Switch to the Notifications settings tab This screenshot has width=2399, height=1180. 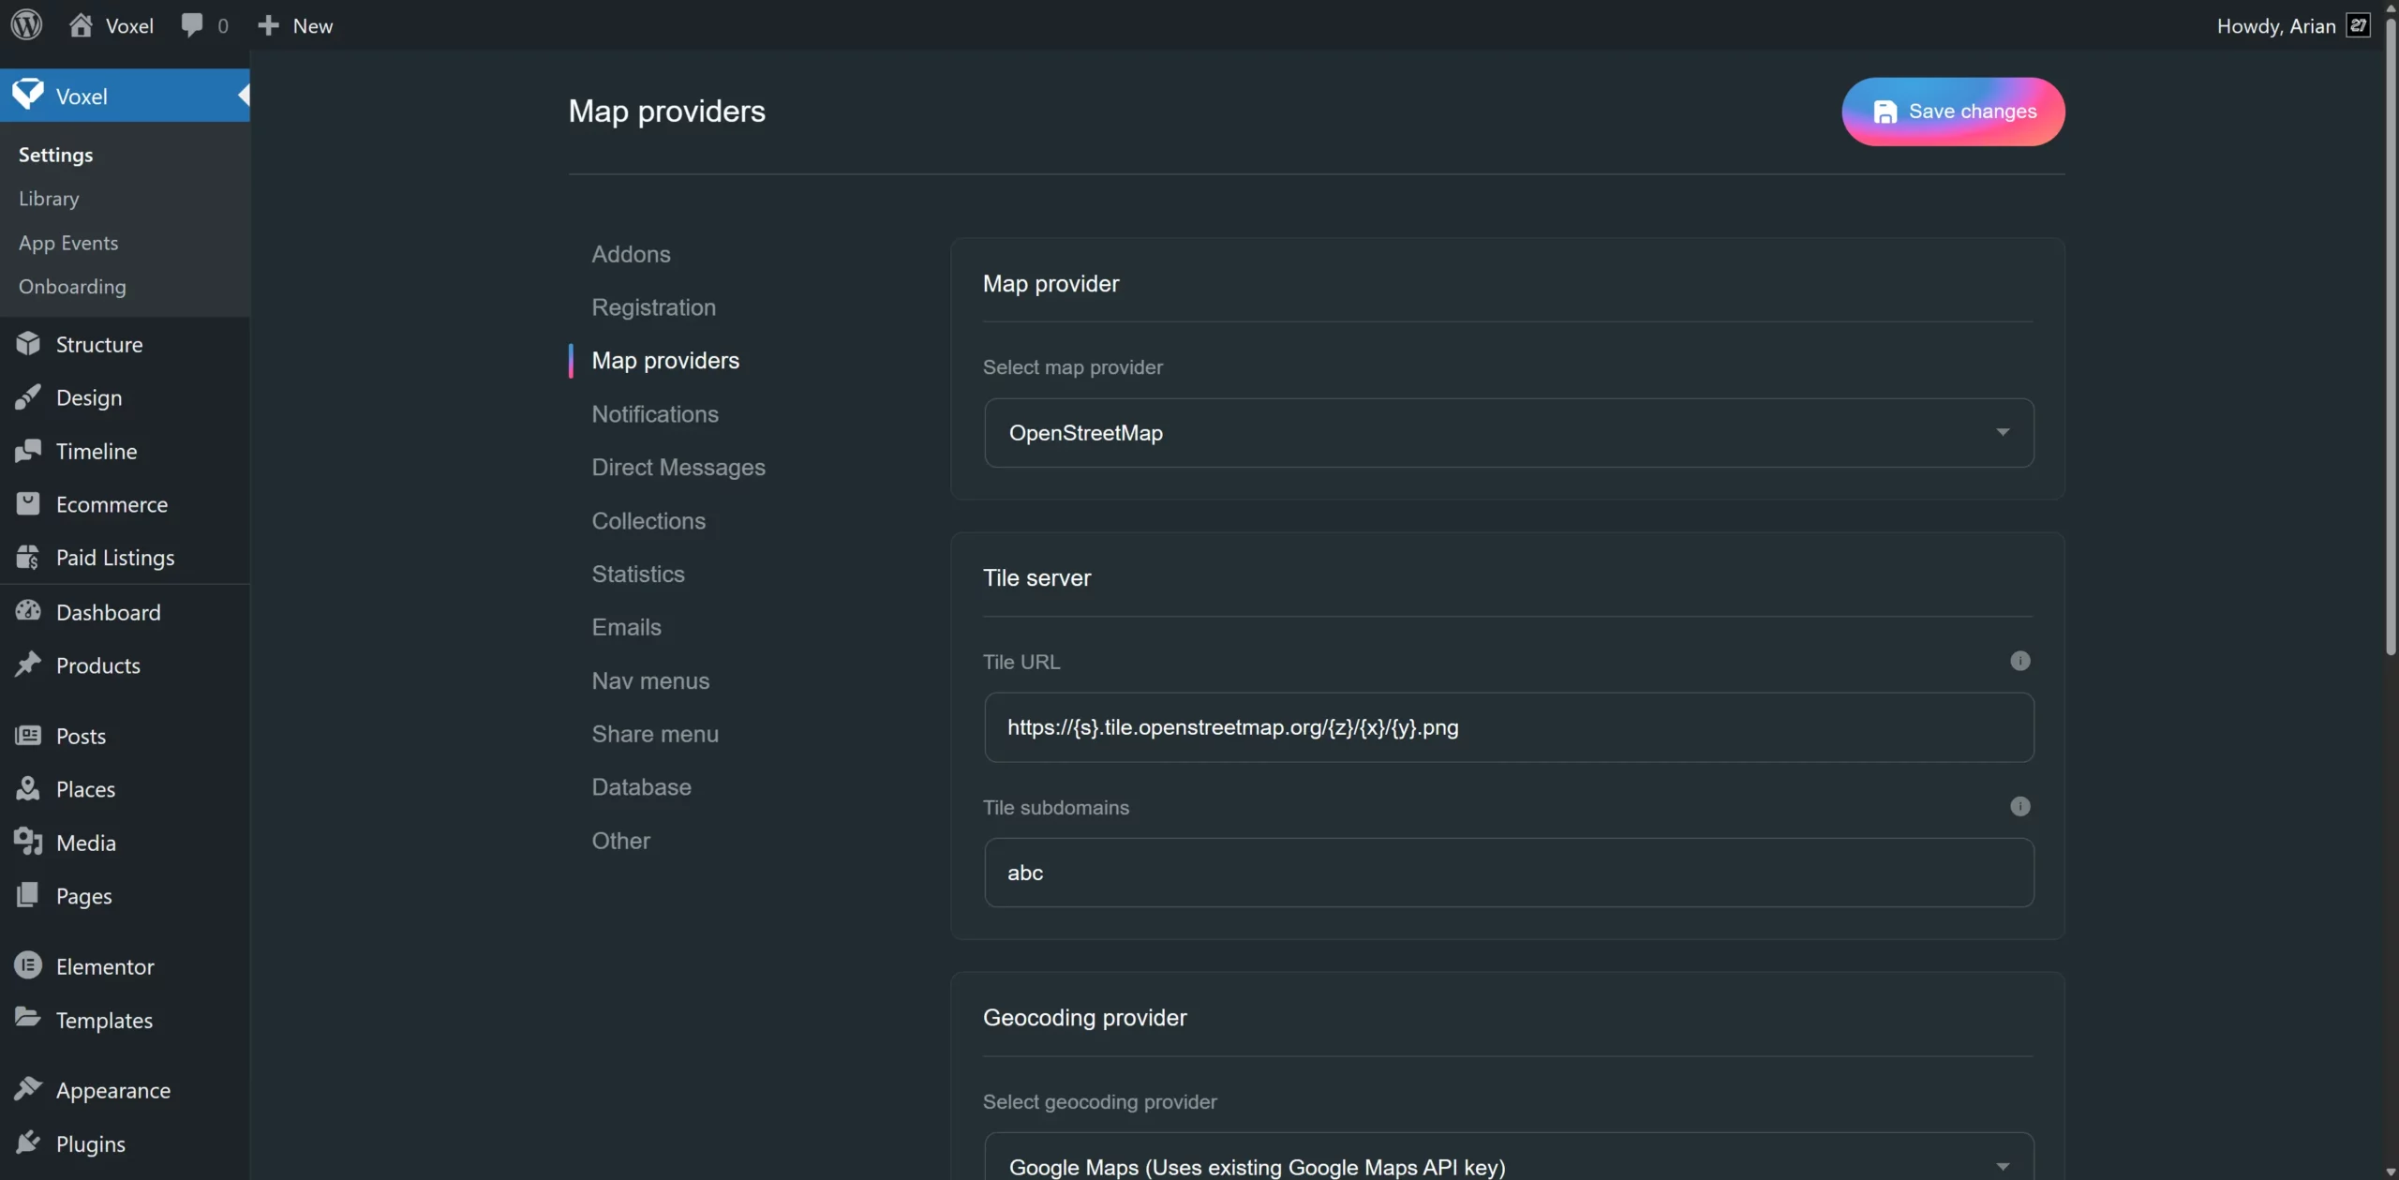pos(655,414)
